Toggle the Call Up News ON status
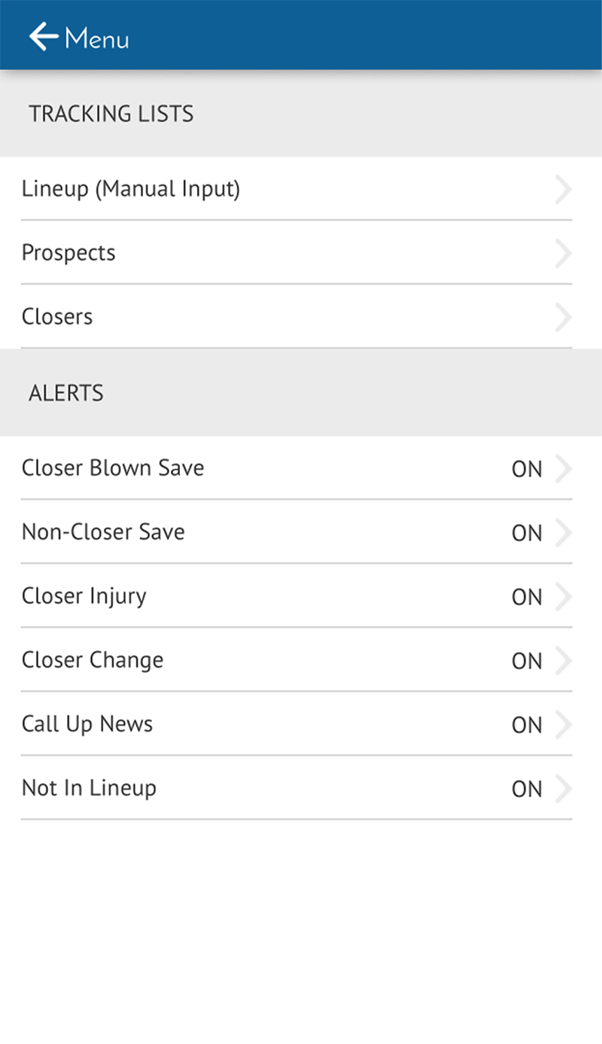 click(x=527, y=725)
